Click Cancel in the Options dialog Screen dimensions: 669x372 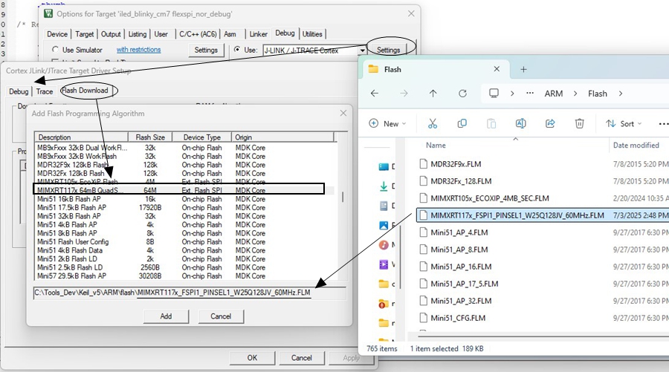coord(301,357)
